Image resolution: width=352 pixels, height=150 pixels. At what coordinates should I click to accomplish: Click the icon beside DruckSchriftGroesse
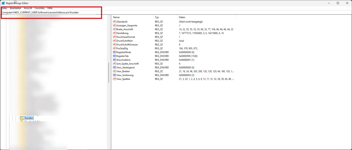coord(114,45)
